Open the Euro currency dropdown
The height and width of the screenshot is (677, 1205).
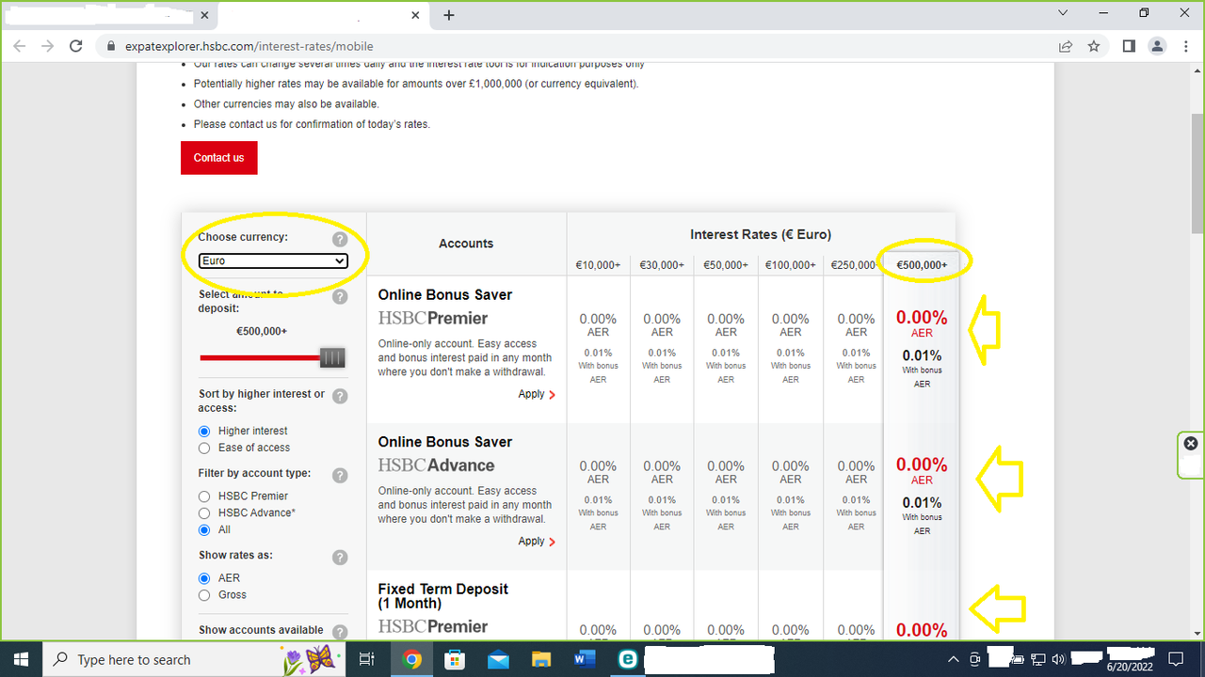273,260
